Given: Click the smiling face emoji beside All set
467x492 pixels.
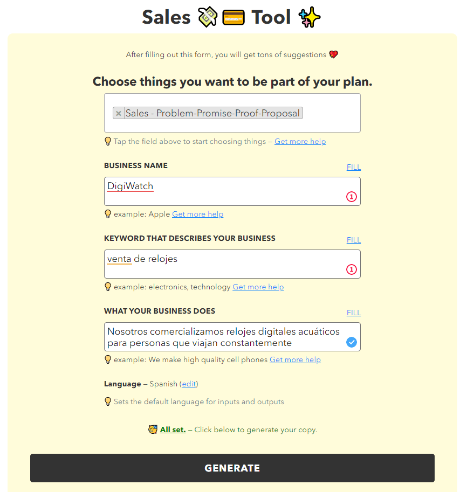Looking at the screenshot, I should pos(153,429).
